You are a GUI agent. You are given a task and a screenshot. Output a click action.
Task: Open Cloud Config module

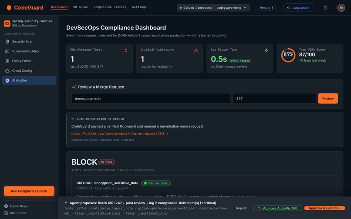29,71
